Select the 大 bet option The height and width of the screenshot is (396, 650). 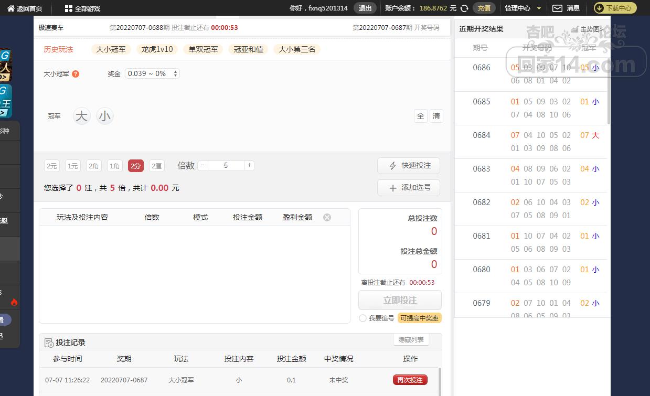click(x=81, y=116)
